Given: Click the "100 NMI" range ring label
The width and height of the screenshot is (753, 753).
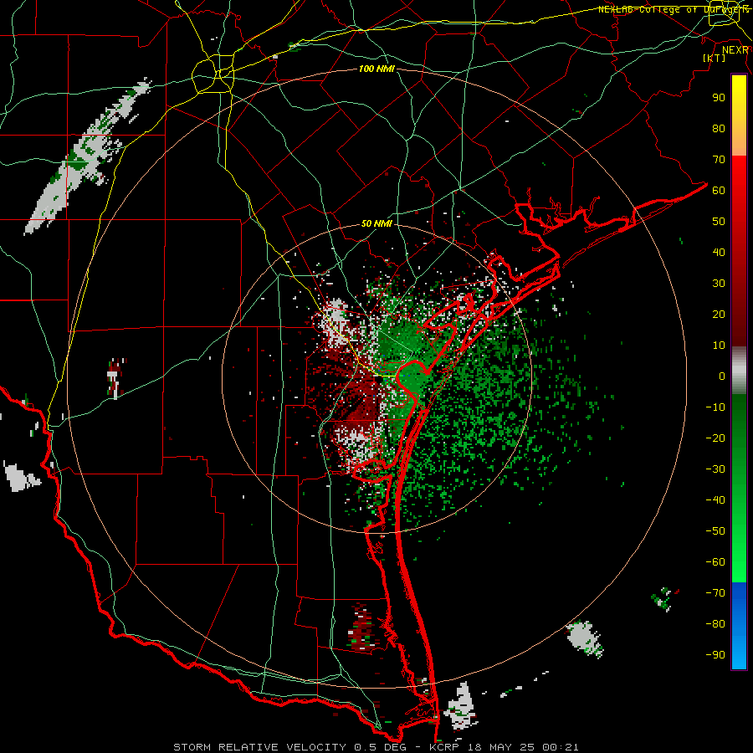Looking at the screenshot, I should click(376, 69).
